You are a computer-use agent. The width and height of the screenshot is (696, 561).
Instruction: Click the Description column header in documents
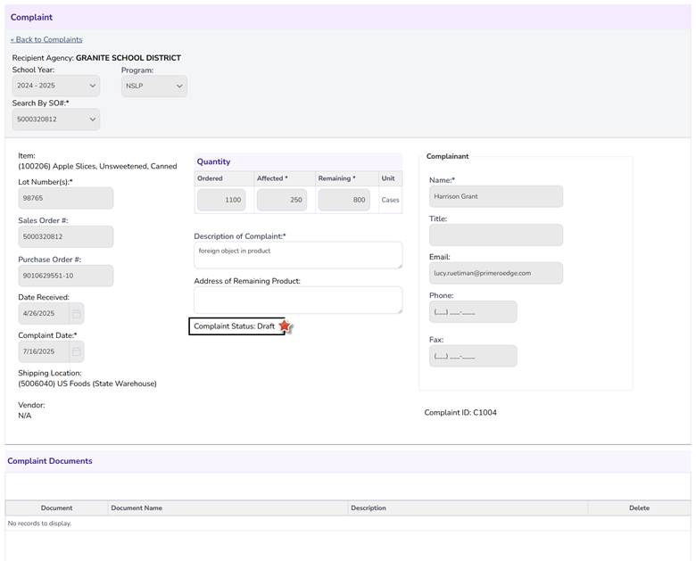[x=369, y=507]
